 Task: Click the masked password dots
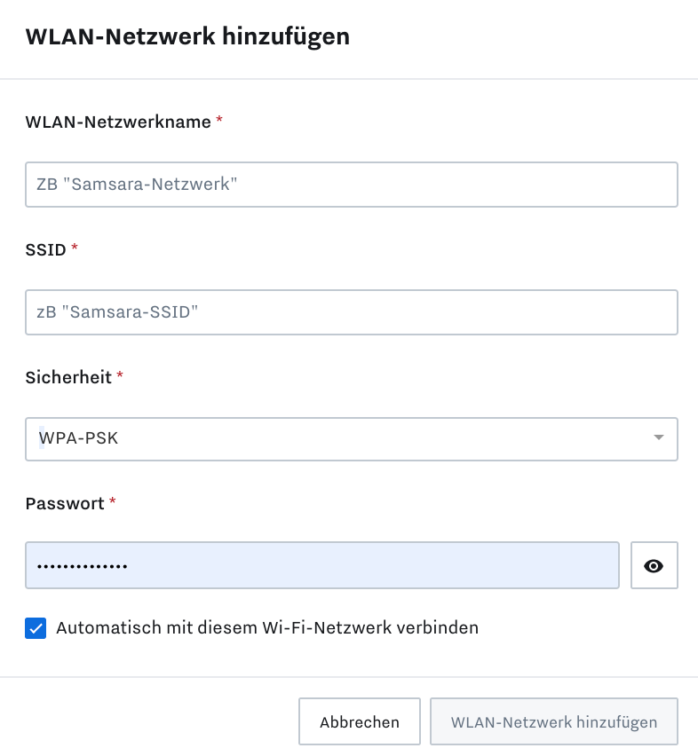coord(82,566)
